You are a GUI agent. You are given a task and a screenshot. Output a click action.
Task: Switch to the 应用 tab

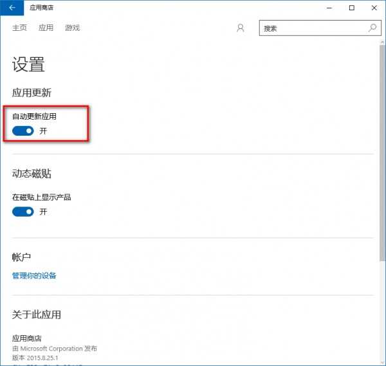coord(46,28)
